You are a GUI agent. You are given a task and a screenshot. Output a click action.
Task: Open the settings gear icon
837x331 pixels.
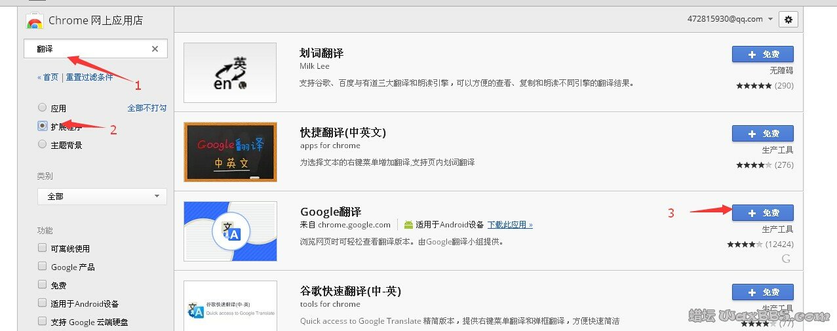point(788,20)
